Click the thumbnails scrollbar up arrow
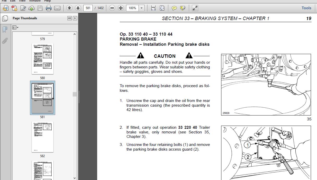Screen dimensions: 317x180 pyautogui.click(x=75, y=34)
